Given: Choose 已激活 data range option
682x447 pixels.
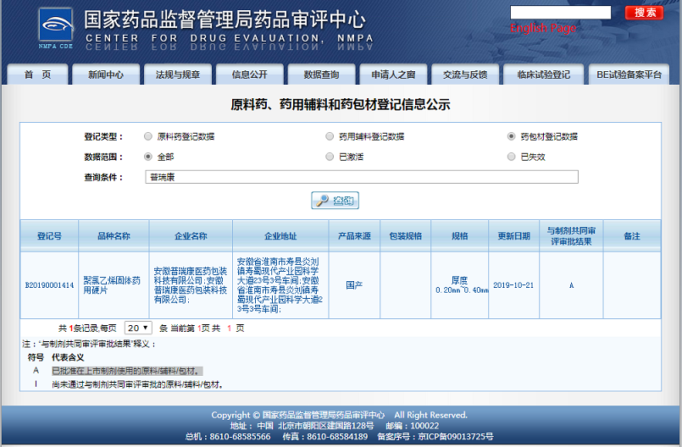Looking at the screenshot, I should [x=330, y=157].
